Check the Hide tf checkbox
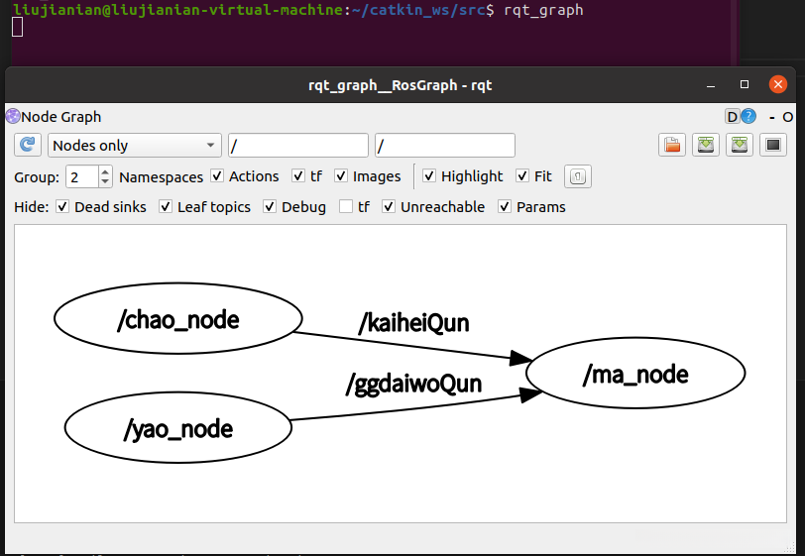 point(346,207)
